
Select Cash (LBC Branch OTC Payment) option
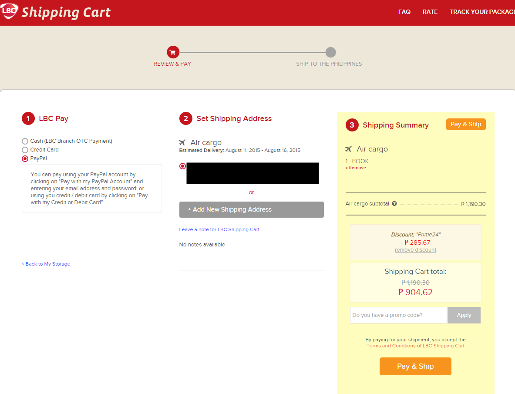coord(25,141)
